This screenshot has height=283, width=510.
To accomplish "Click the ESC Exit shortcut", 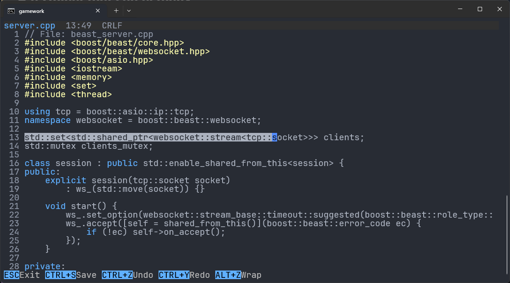I will [x=22, y=275].
